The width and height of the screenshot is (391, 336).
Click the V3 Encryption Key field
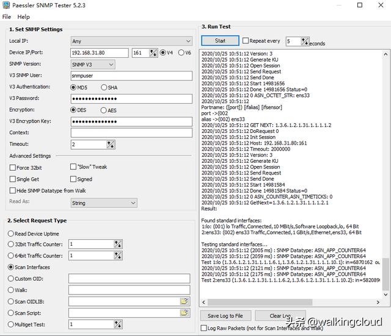coord(131,121)
